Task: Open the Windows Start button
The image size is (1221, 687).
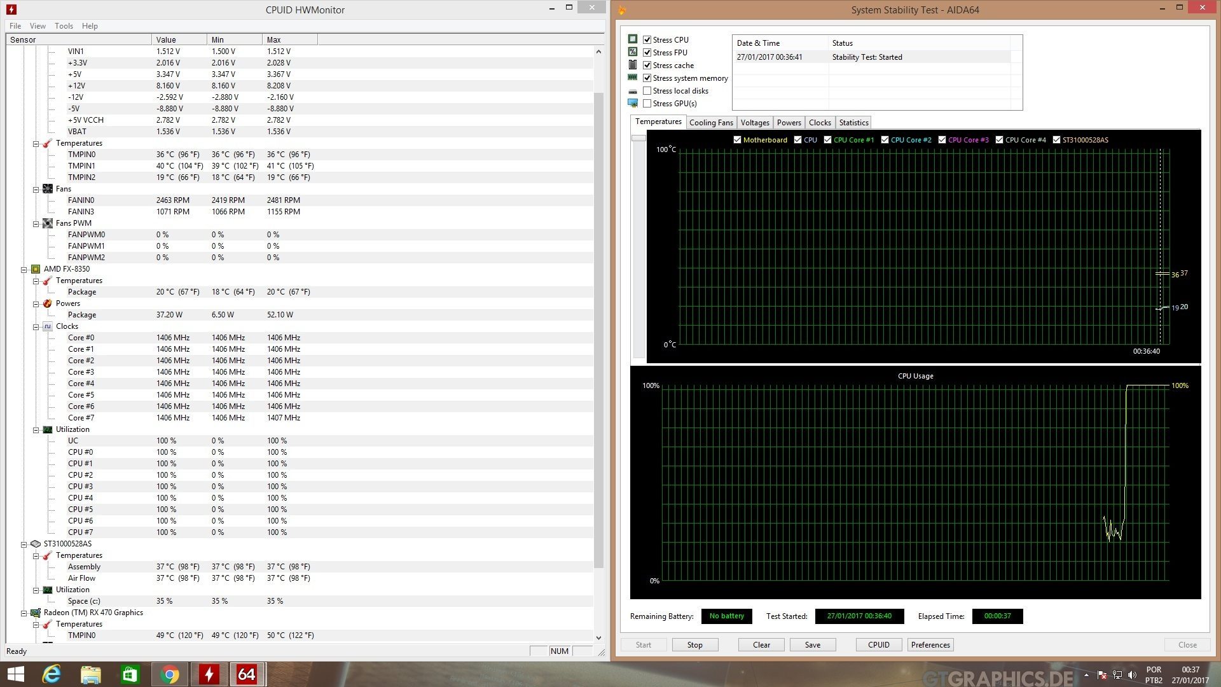Action: click(x=15, y=674)
